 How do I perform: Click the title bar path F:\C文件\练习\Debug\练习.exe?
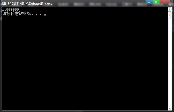pyautogui.click(x=30, y=4)
